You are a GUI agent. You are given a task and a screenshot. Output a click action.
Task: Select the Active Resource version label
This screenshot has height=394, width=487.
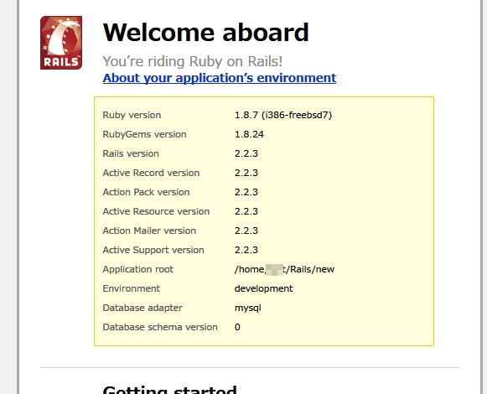(x=156, y=211)
